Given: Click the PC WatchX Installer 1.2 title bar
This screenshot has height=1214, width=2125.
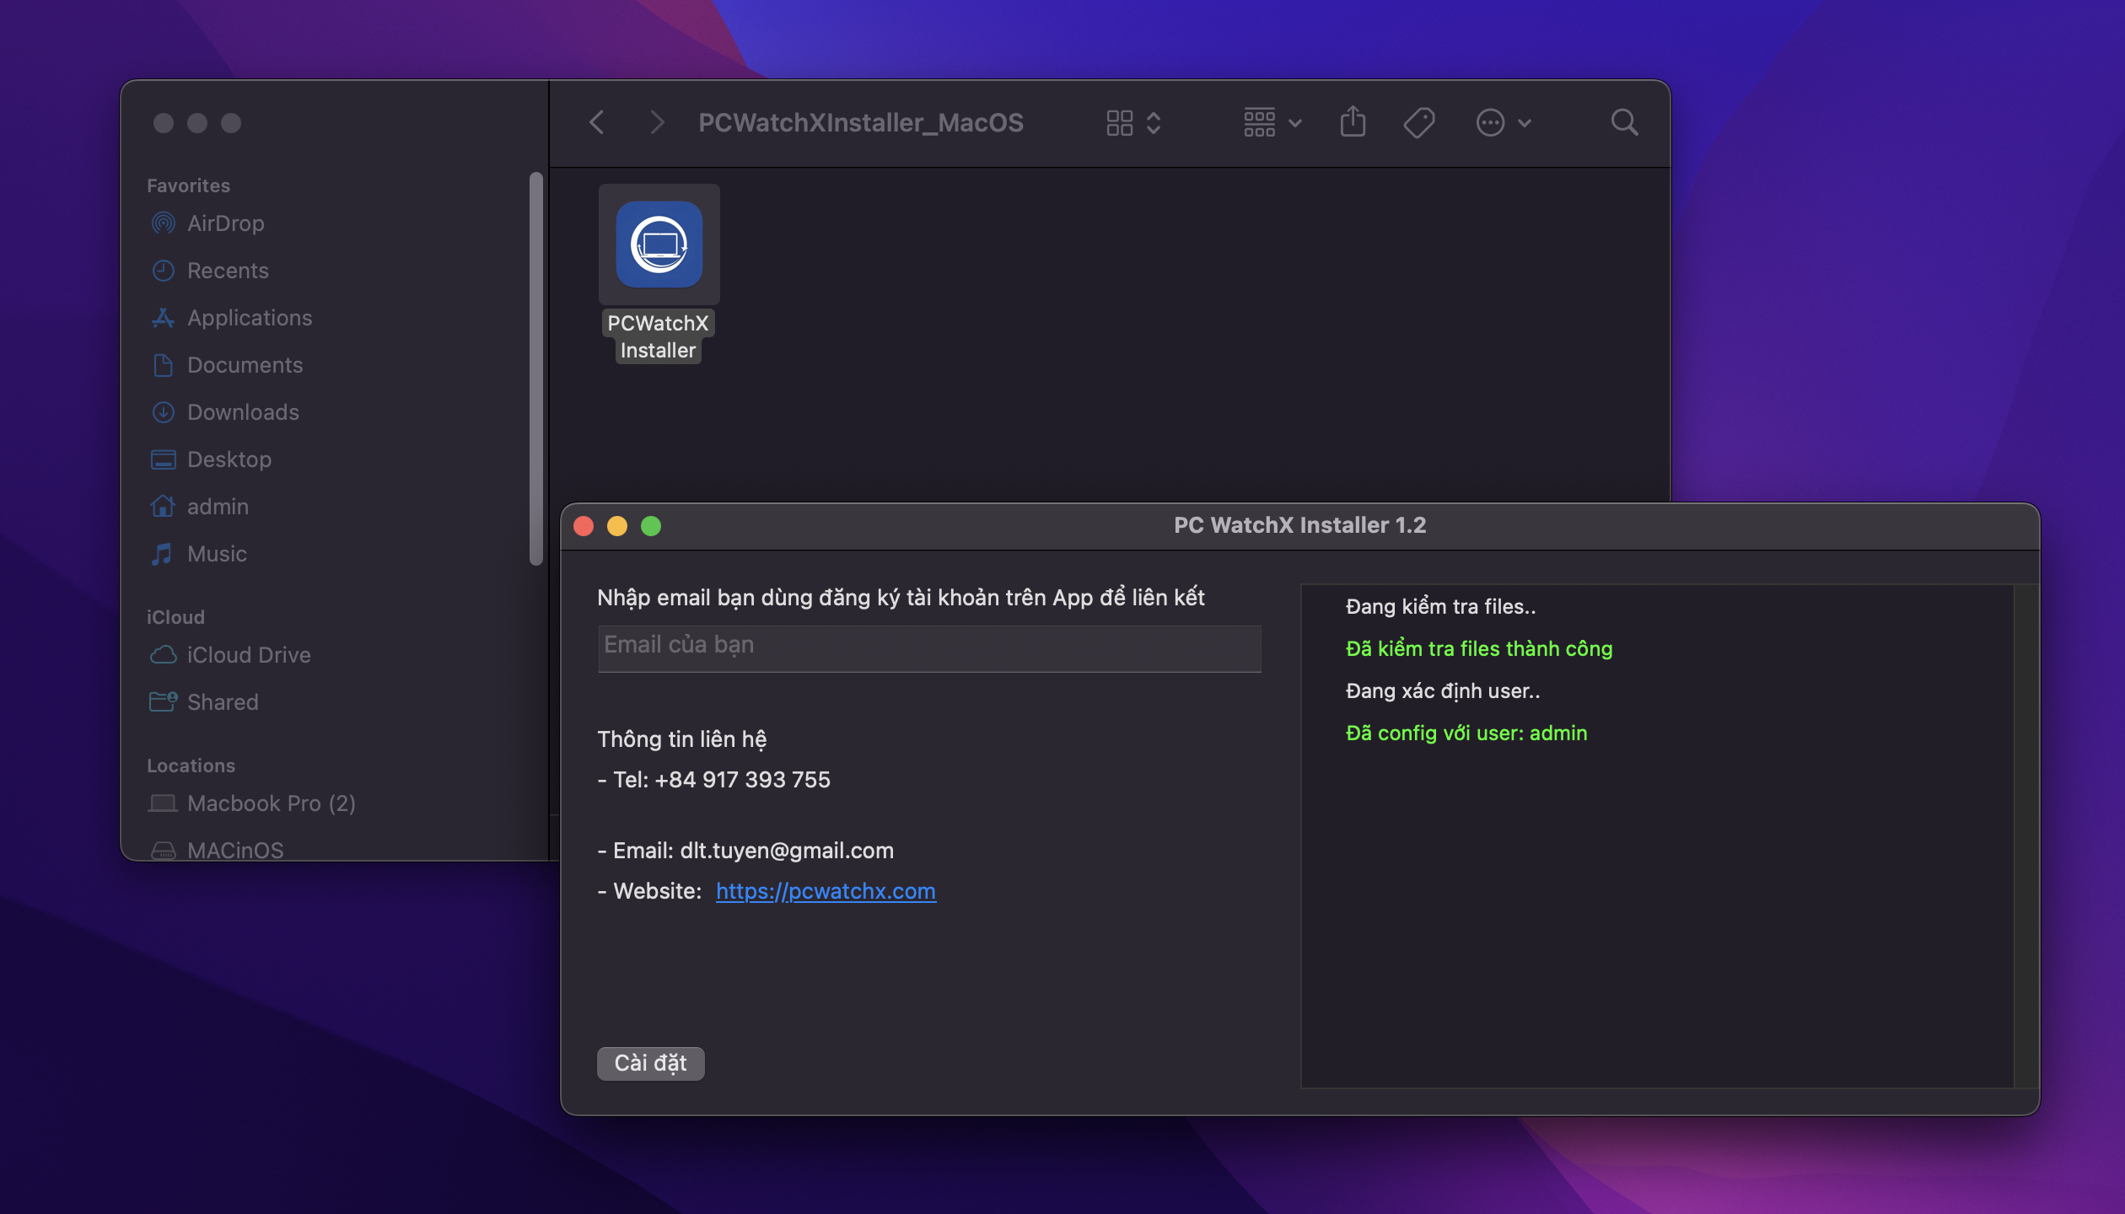Looking at the screenshot, I should point(1299,525).
